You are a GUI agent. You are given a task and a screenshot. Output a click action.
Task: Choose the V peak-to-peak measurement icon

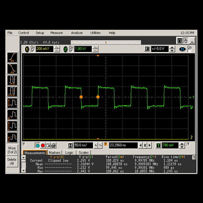[12, 103]
